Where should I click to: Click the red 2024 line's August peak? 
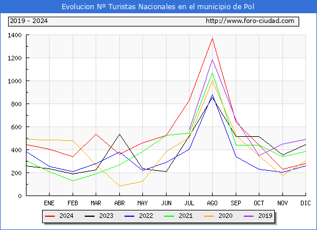[212, 39]
